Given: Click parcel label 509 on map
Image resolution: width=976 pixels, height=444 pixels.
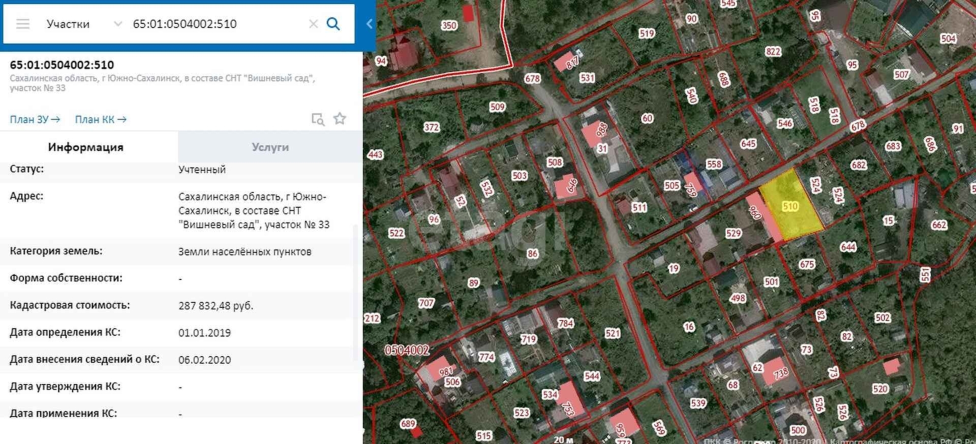Looking at the screenshot, I should (x=497, y=107).
